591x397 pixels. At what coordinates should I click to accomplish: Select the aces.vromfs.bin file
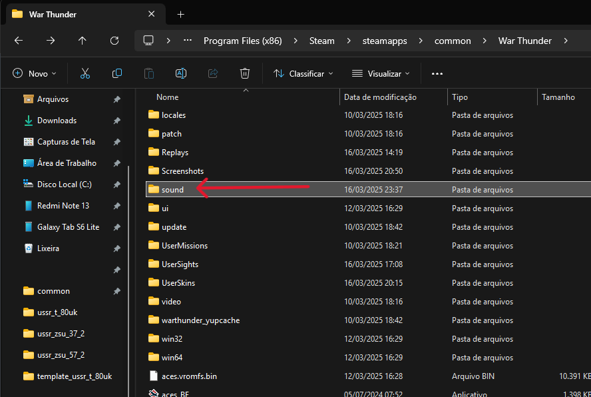point(189,376)
